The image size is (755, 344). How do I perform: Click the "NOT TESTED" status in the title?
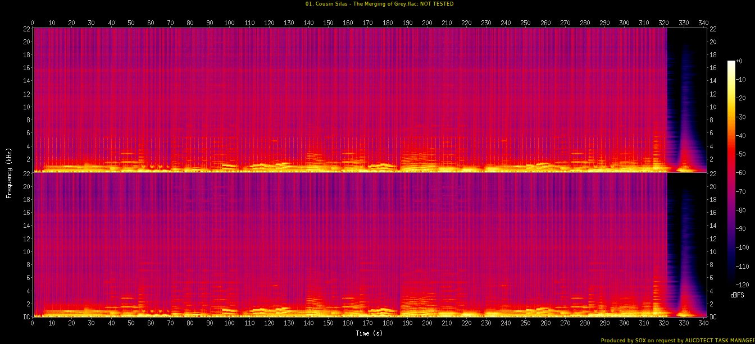pyautogui.click(x=437, y=4)
